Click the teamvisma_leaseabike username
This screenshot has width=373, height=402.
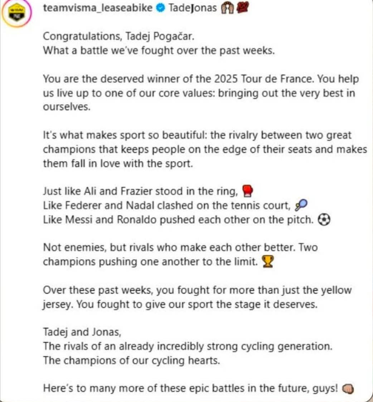97,8
